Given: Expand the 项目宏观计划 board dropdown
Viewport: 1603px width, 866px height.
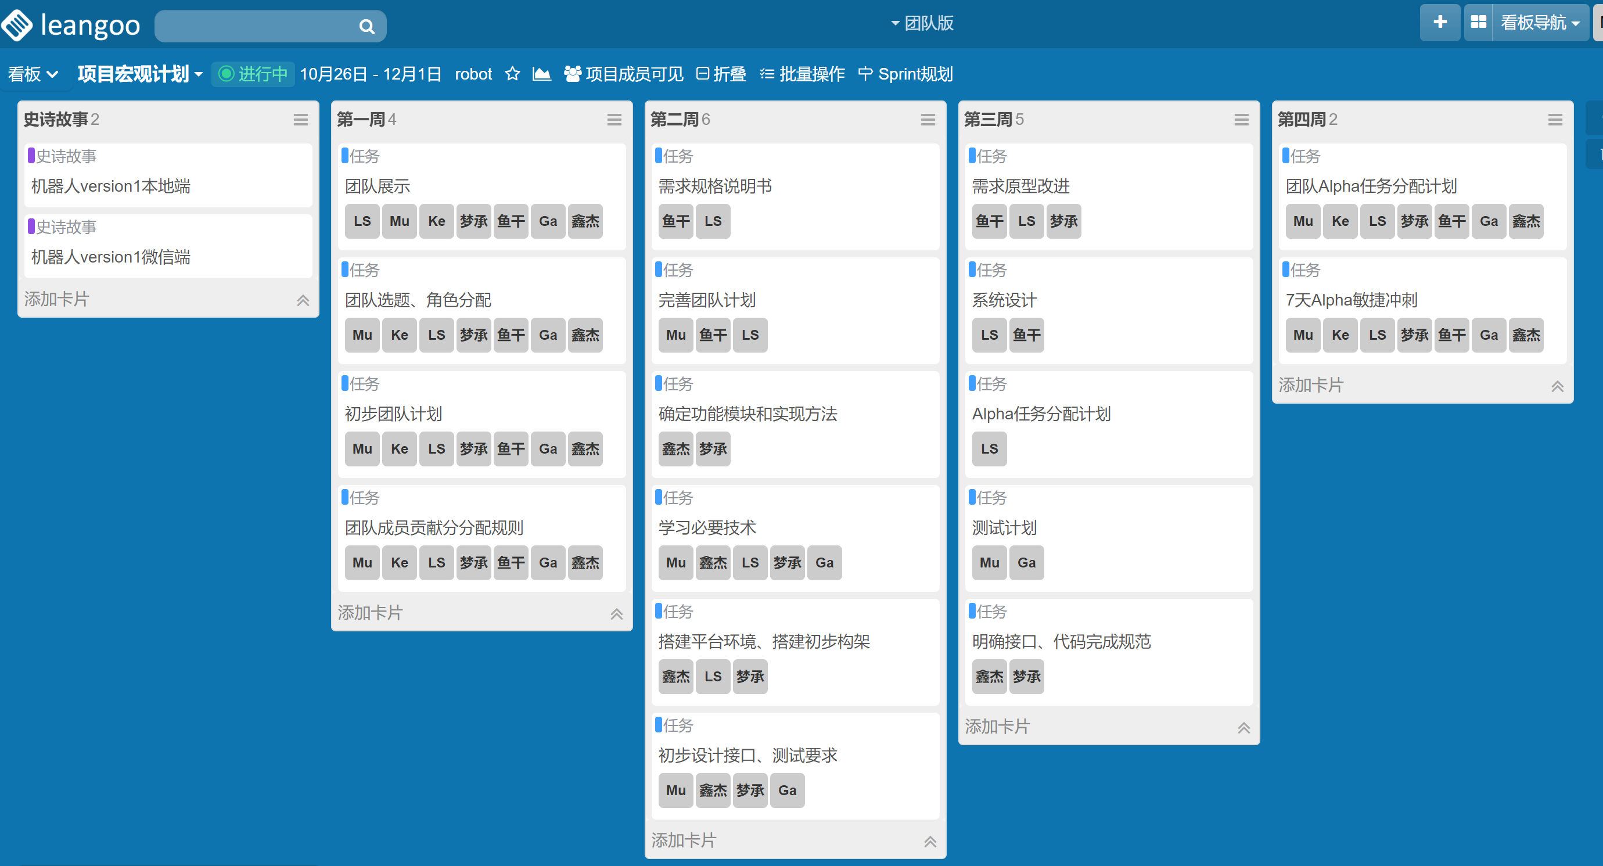Looking at the screenshot, I should pyautogui.click(x=140, y=74).
